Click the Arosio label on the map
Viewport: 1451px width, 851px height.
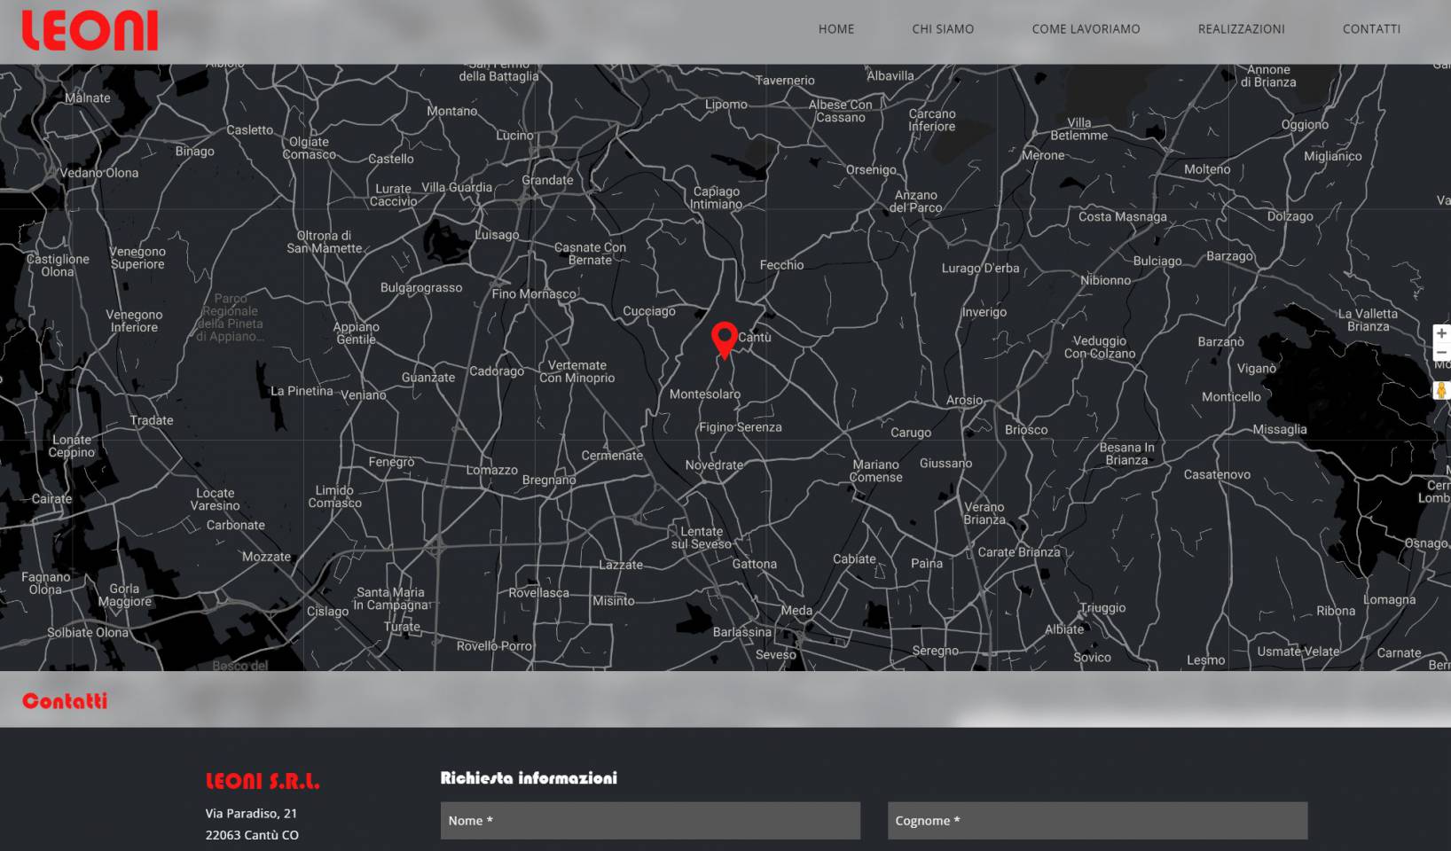pos(964,400)
